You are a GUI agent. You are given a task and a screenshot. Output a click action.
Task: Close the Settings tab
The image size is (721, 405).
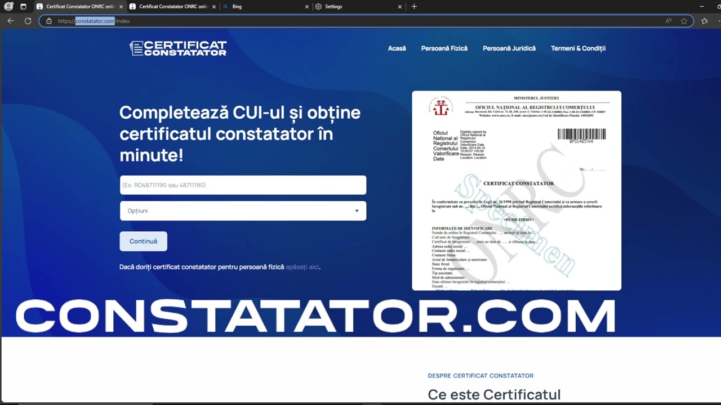point(400,7)
